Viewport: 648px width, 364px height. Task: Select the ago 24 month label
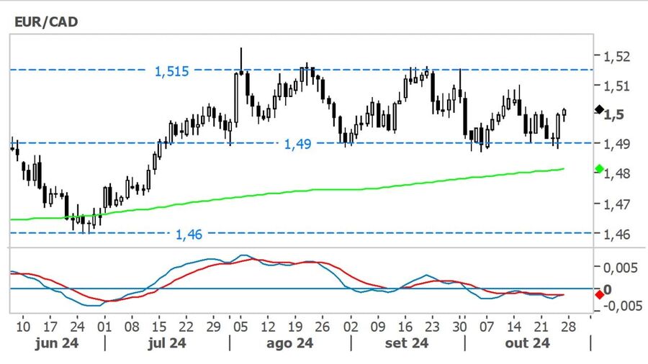pyautogui.click(x=289, y=343)
